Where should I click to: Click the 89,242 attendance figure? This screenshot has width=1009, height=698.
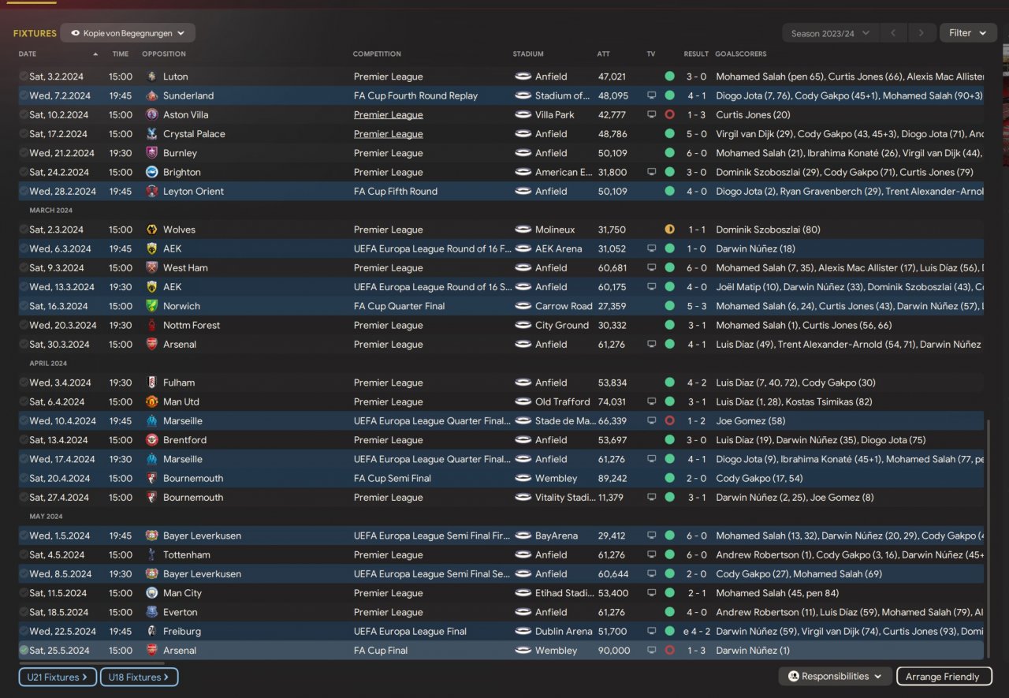pos(612,479)
